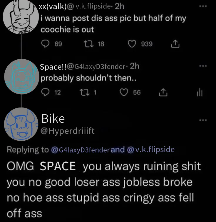Viewport: 216px width, 222px height.
Task: Open Bike's profile avatar
Action: coord(21,124)
